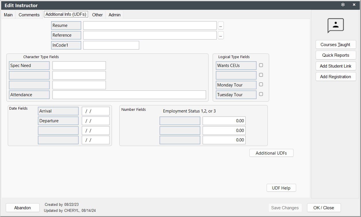Image resolution: width=361 pixels, height=217 pixels.
Task: Open UDF Help
Action: [281, 188]
